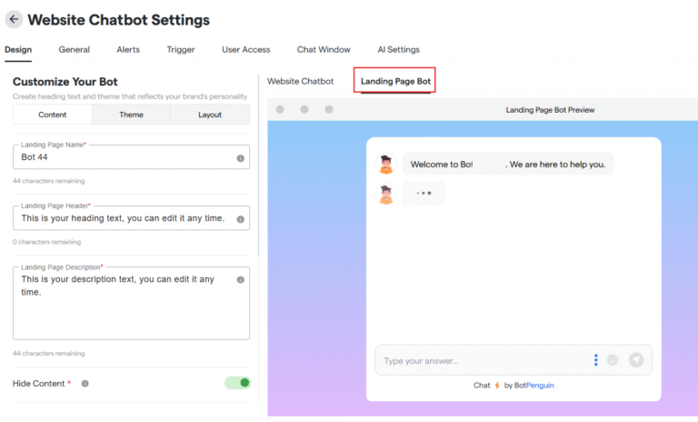This screenshot has height=422, width=698.
Task: Click the Landing Page Bot Preview title
Action: pos(550,110)
